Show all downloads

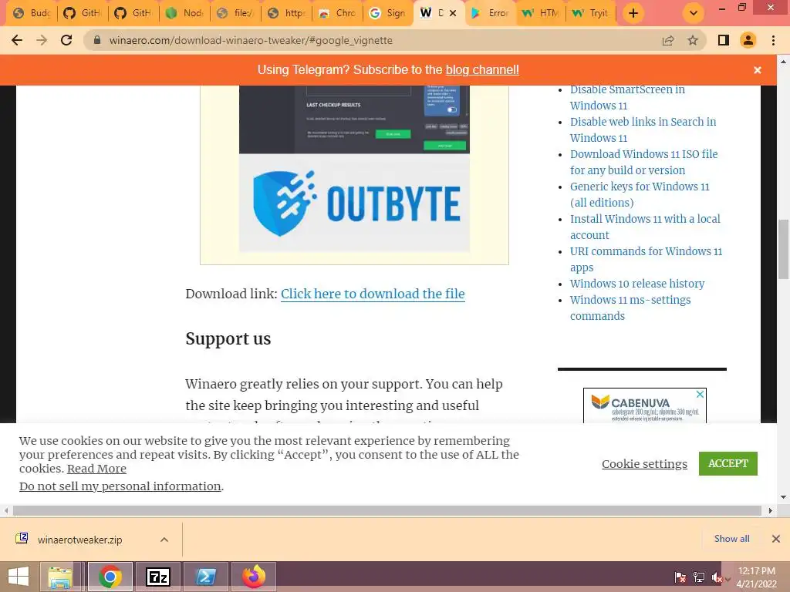pos(731,539)
